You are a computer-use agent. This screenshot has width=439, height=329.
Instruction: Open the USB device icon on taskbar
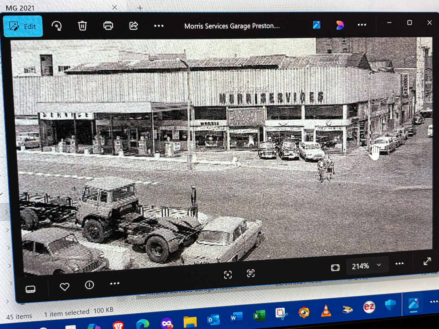[347, 309]
